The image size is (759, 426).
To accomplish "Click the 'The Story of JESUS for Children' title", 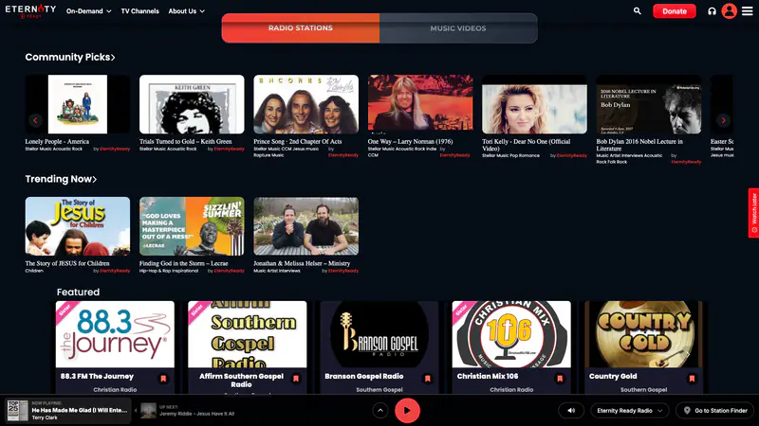I will click(67, 264).
